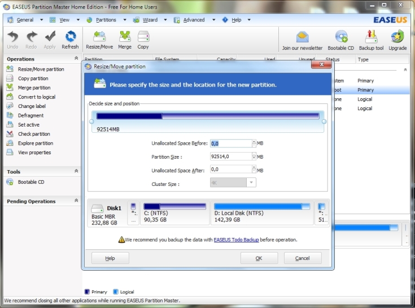The height and width of the screenshot is (308, 415).
Task: Click the left partition resize handle
Action: [x=91, y=122]
